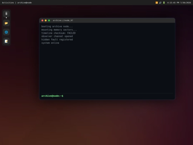
Task: Check the battery tray icon
Action: click(164, 3)
